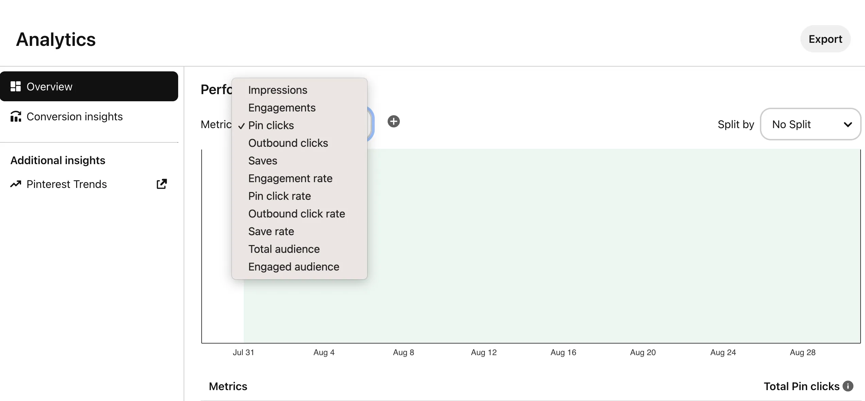Click the chevron arrow in the No Split box
This screenshot has width=865, height=401.
pyautogui.click(x=848, y=125)
